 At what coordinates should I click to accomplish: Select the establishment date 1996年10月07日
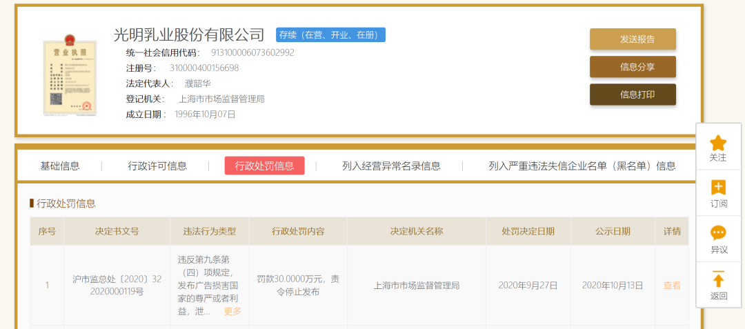tap(205, 114)
